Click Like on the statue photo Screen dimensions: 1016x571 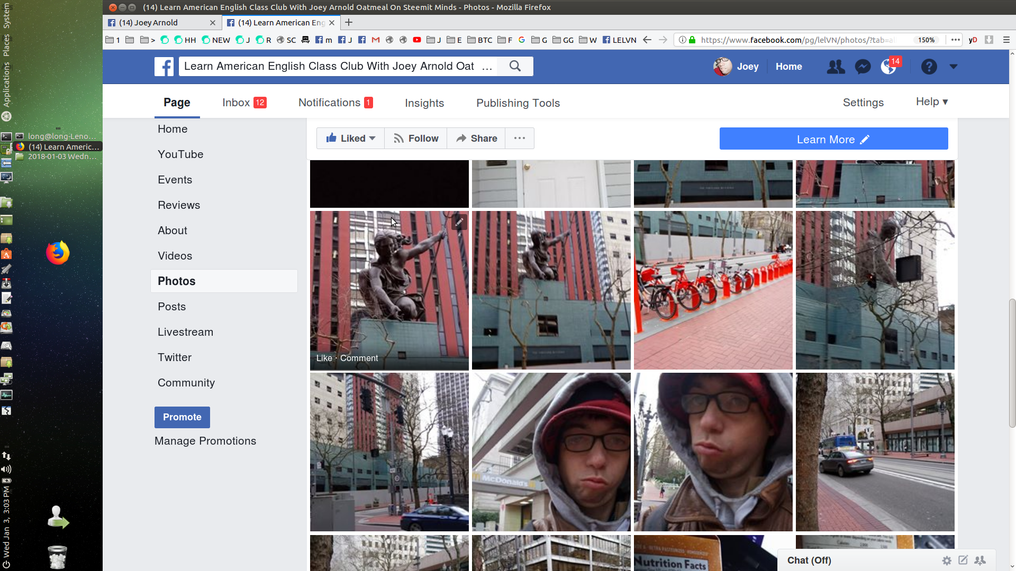[324, 358]
